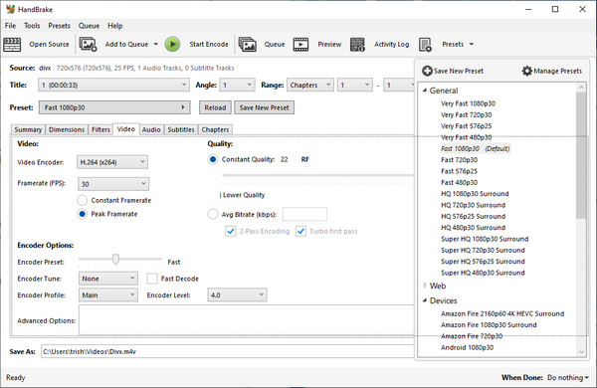Viewport: 597px width, 388px height.
Task: Open the Encoder Profile Main dropdown
Action: coord(108,295)
